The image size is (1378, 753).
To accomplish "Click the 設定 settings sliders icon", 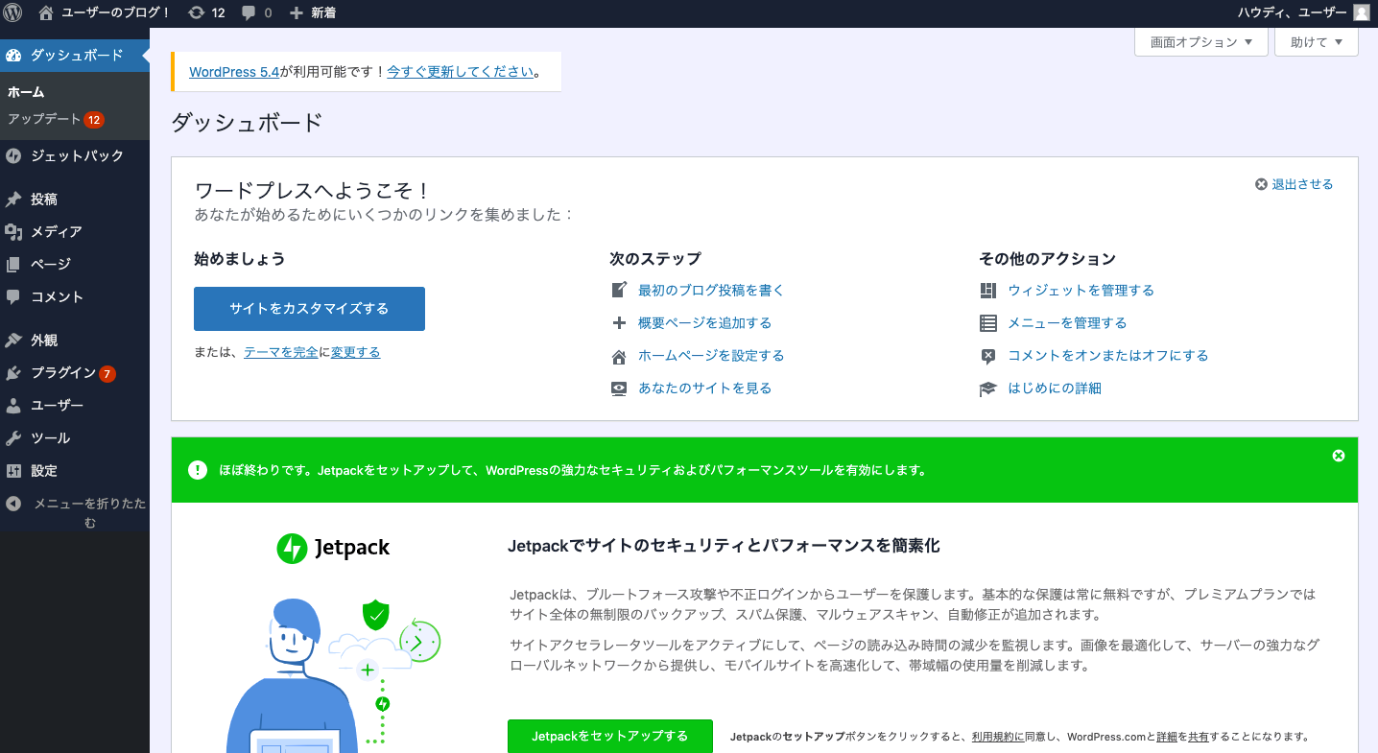I will (13, 471).
